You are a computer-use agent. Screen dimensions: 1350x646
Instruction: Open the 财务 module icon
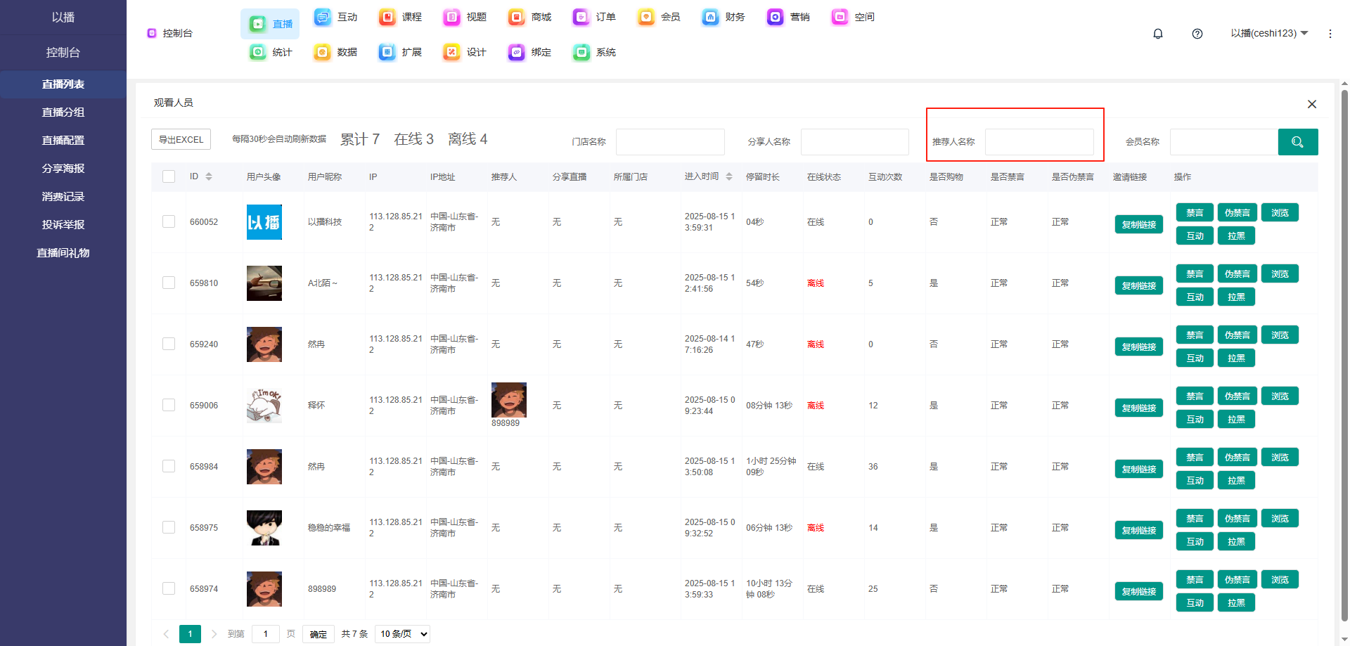click(x=710, y=17)
